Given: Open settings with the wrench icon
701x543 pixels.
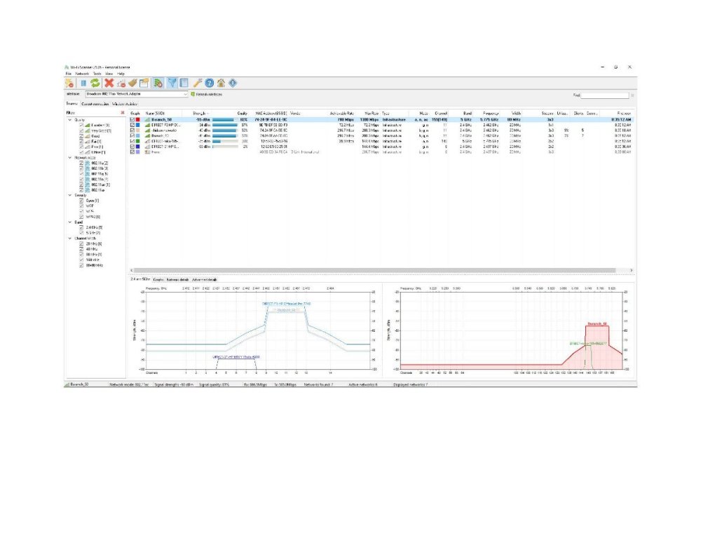Looking at the screenshot, I should (197, 83).
